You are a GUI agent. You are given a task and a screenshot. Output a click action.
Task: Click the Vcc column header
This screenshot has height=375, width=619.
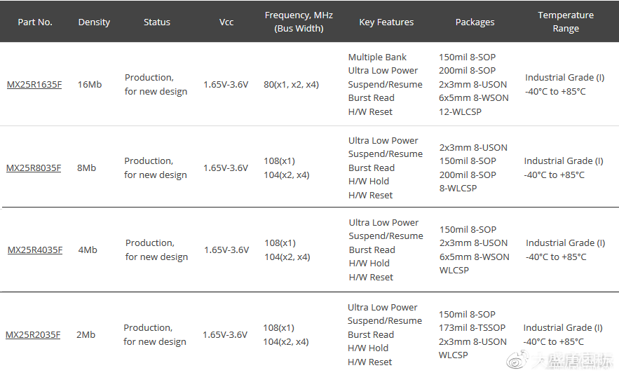coord(226,22)
